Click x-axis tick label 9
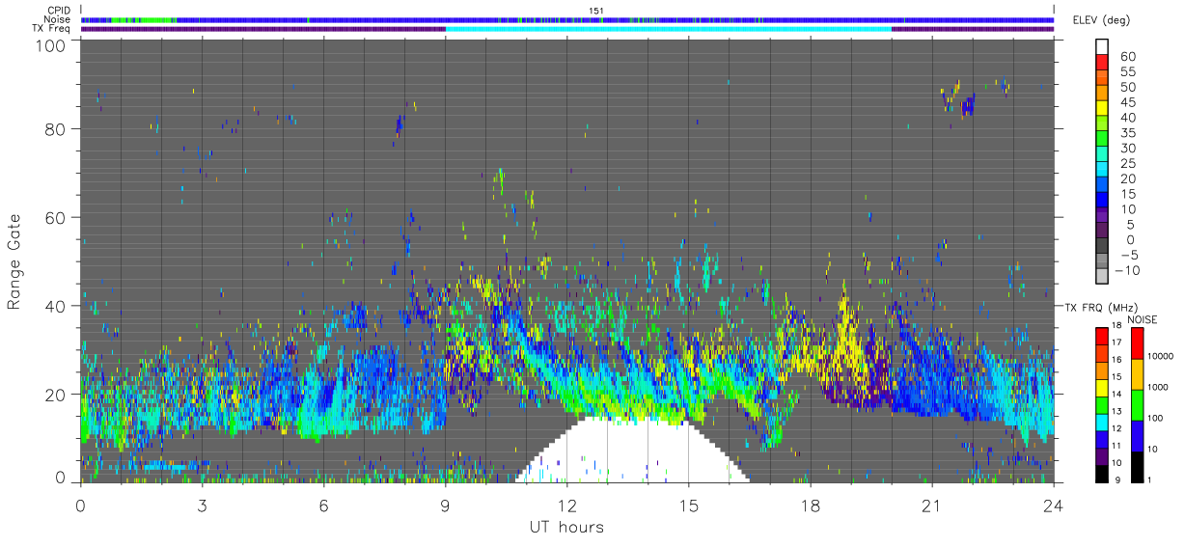Viewport: 1185px width, 547px height. [445, 506]
